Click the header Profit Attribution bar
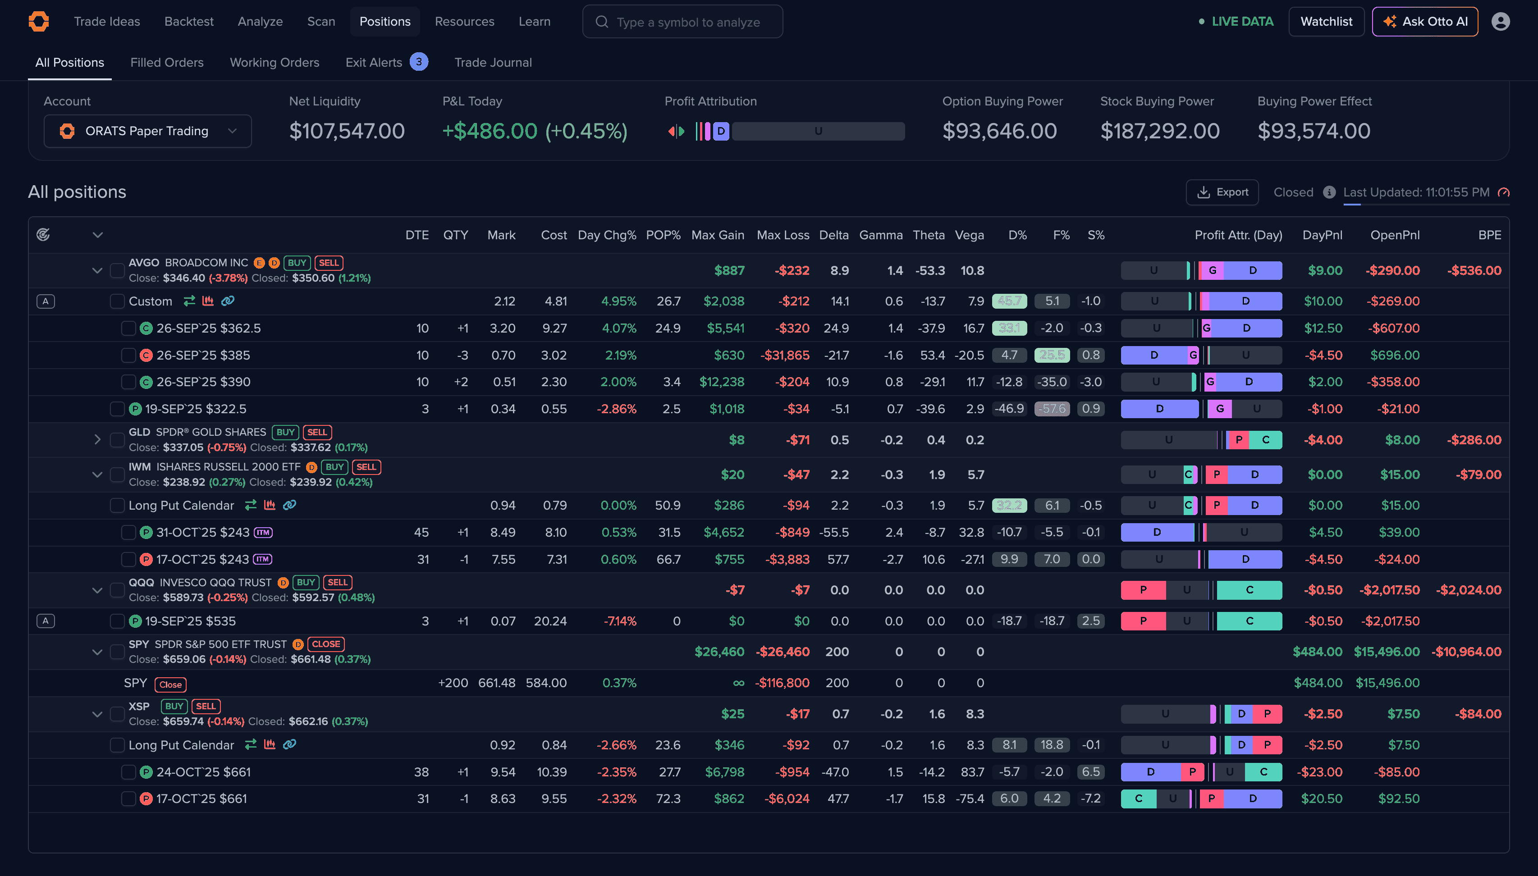The height and width of the screenshot is (876, 1538). (x=800, y=131)
